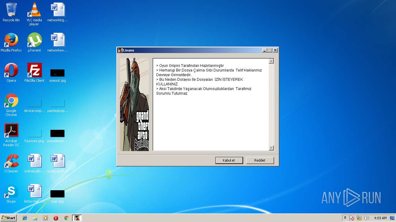This screenshot has width=396, height=222.
Task: Click text 'Sorumlu Tutulmaz.'
Action: click(172, 93)
